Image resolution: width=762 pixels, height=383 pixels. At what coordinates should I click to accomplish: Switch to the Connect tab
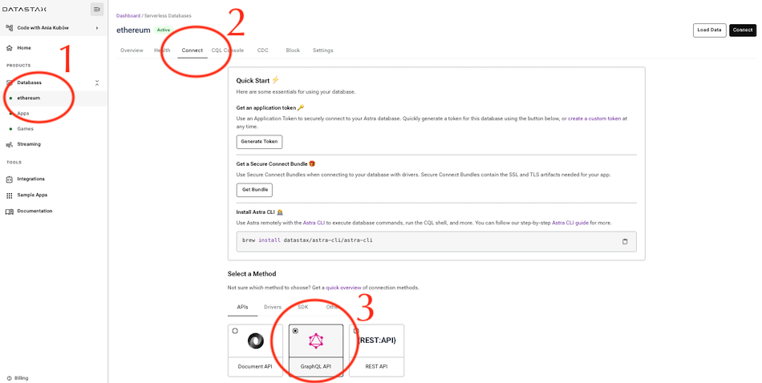(x=193, y=50)
